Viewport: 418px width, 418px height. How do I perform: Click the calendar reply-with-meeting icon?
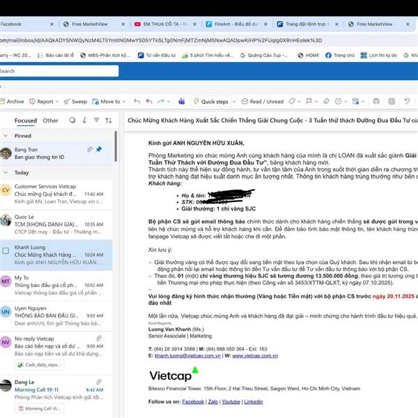[x=355, y=101]
